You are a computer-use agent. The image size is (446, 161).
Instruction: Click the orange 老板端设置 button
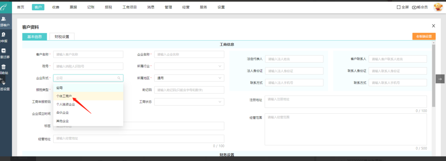tap(424, 36)
